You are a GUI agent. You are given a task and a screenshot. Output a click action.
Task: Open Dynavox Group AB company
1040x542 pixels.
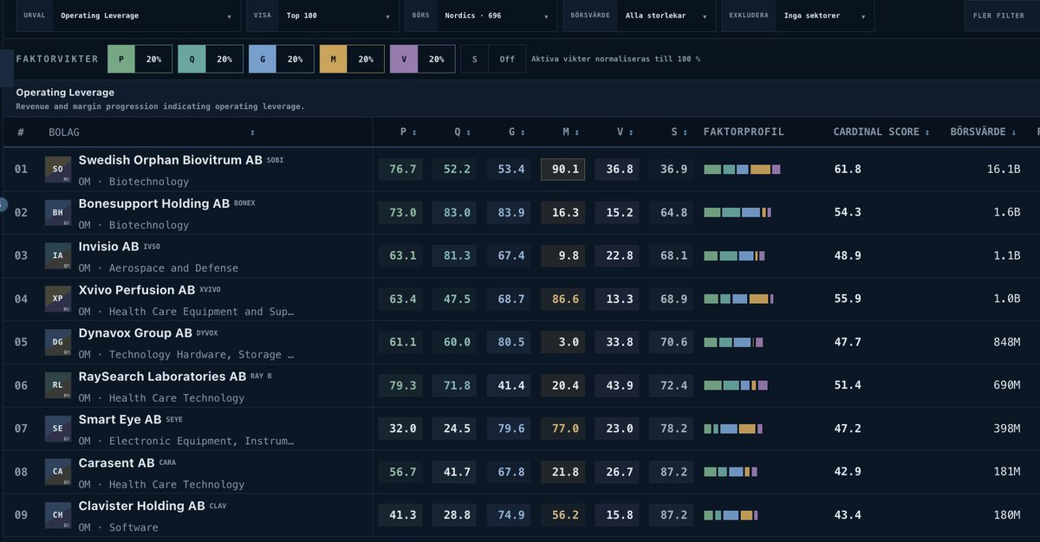tap(135, 333)
